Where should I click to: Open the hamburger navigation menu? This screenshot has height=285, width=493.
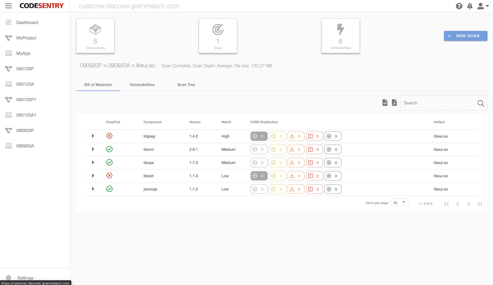point(9,6)
